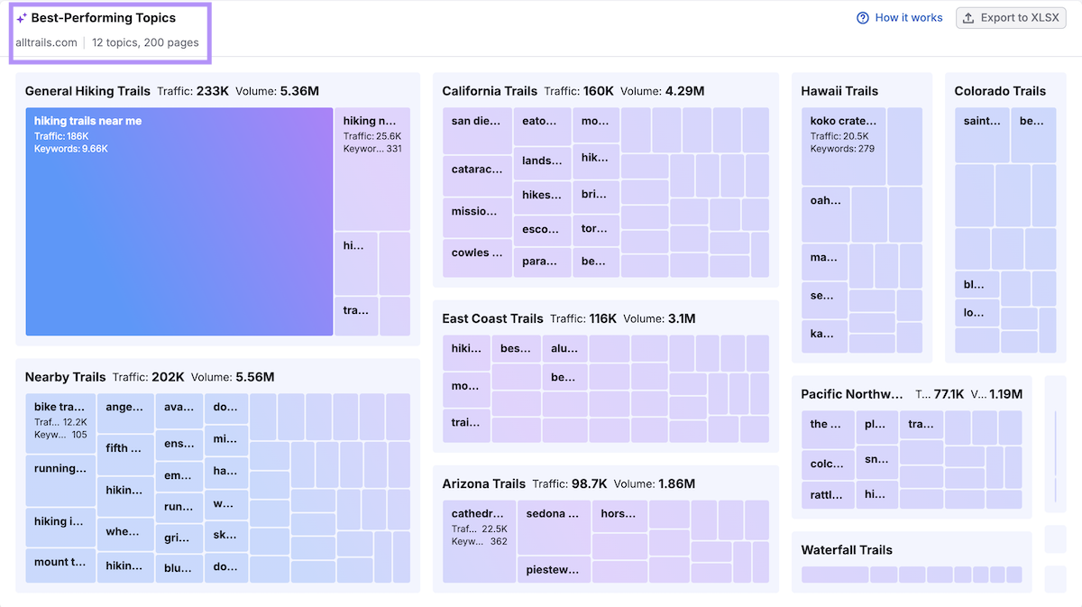1082x607 pixels.
Task: Select the 'hiking n...' tile with 25.6K traffic
Action: pos(372,169)
